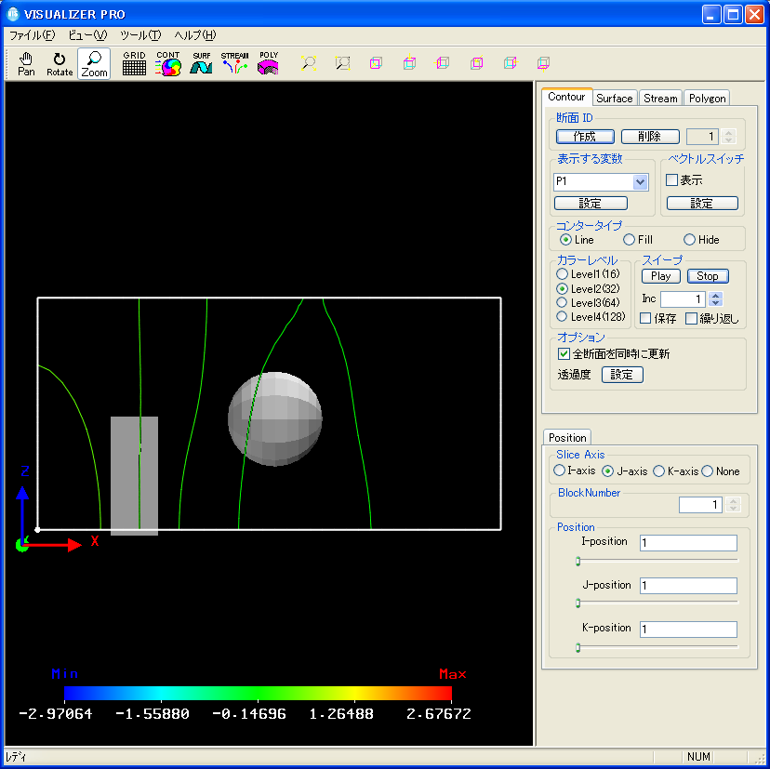This screenshot has width=770, height=769.
Task: Switch to the Surface tab
Action: point(614,98)
